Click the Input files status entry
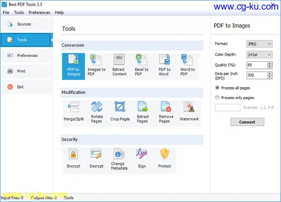 (x=12, y=198)
